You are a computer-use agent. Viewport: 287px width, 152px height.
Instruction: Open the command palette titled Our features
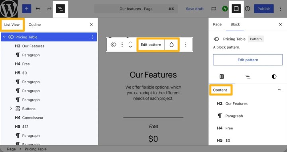click(136, 9)
